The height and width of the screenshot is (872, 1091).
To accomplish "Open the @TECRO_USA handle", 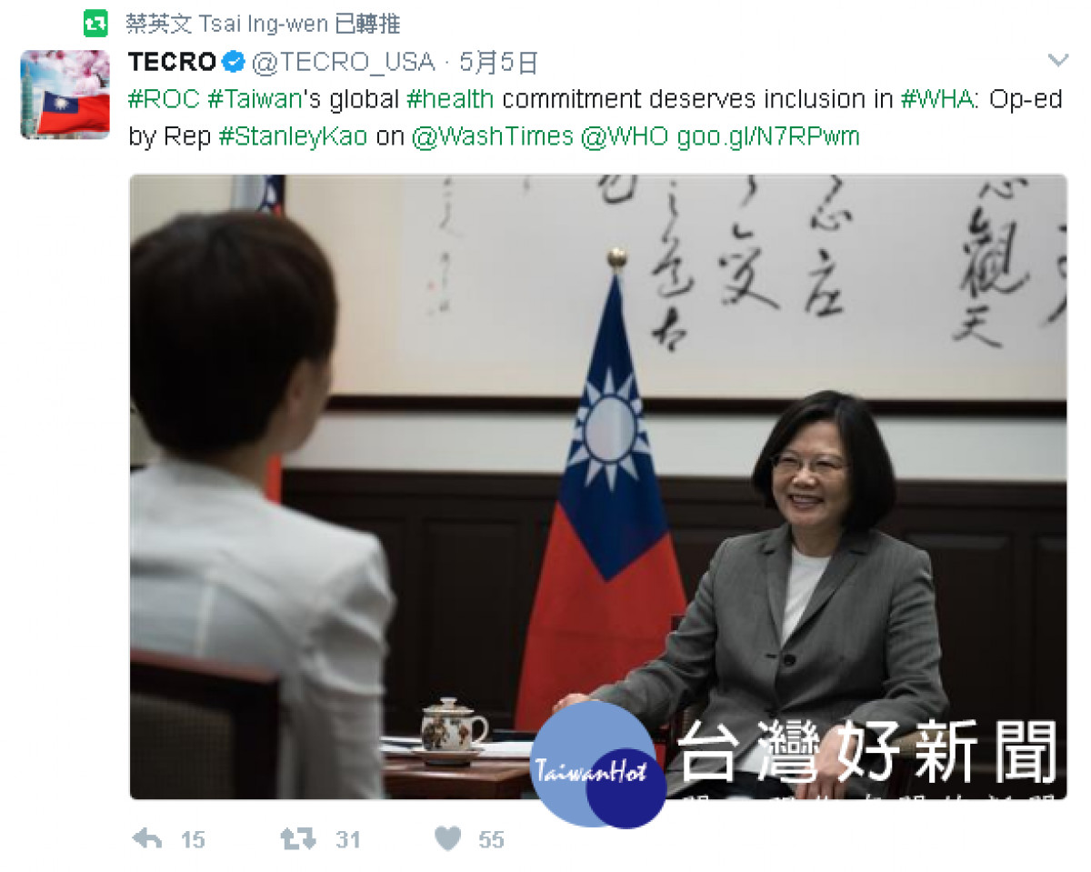I will pyautogui.click(x=343, y=62).
